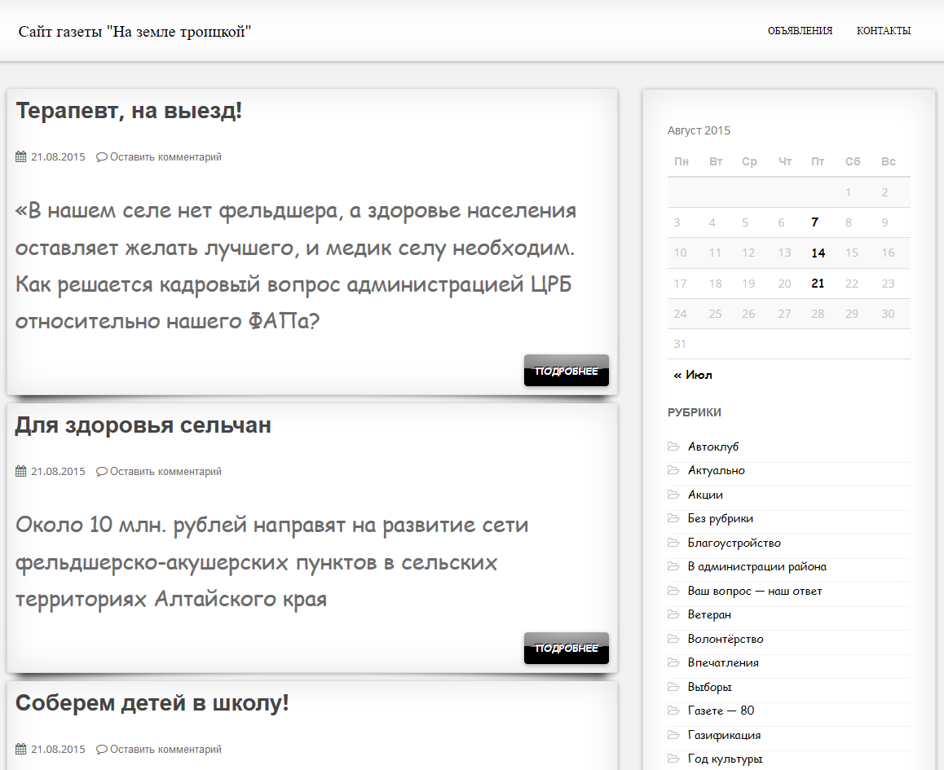Click excerpt starting «В нашем селе нет фельдшера
944x770 pixels.
pos(296,266)
